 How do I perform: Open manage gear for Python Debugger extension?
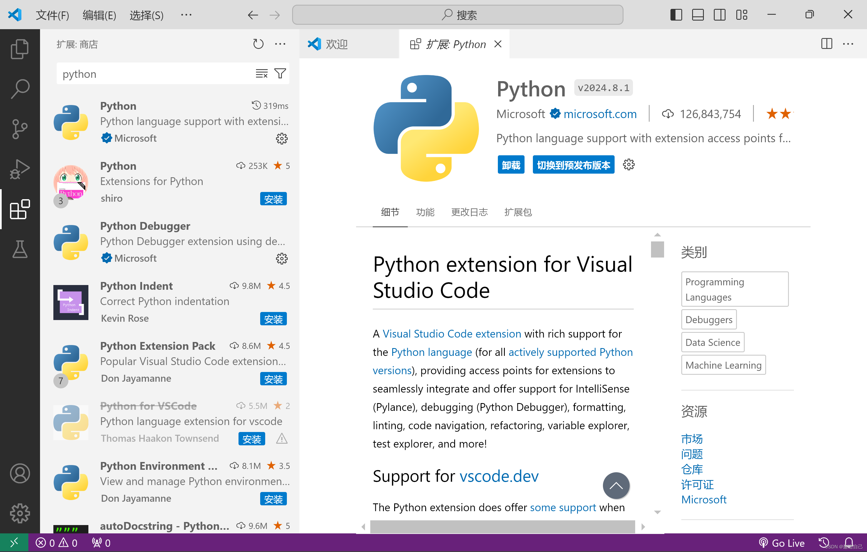pyautogui.click(x=282, y=258)
